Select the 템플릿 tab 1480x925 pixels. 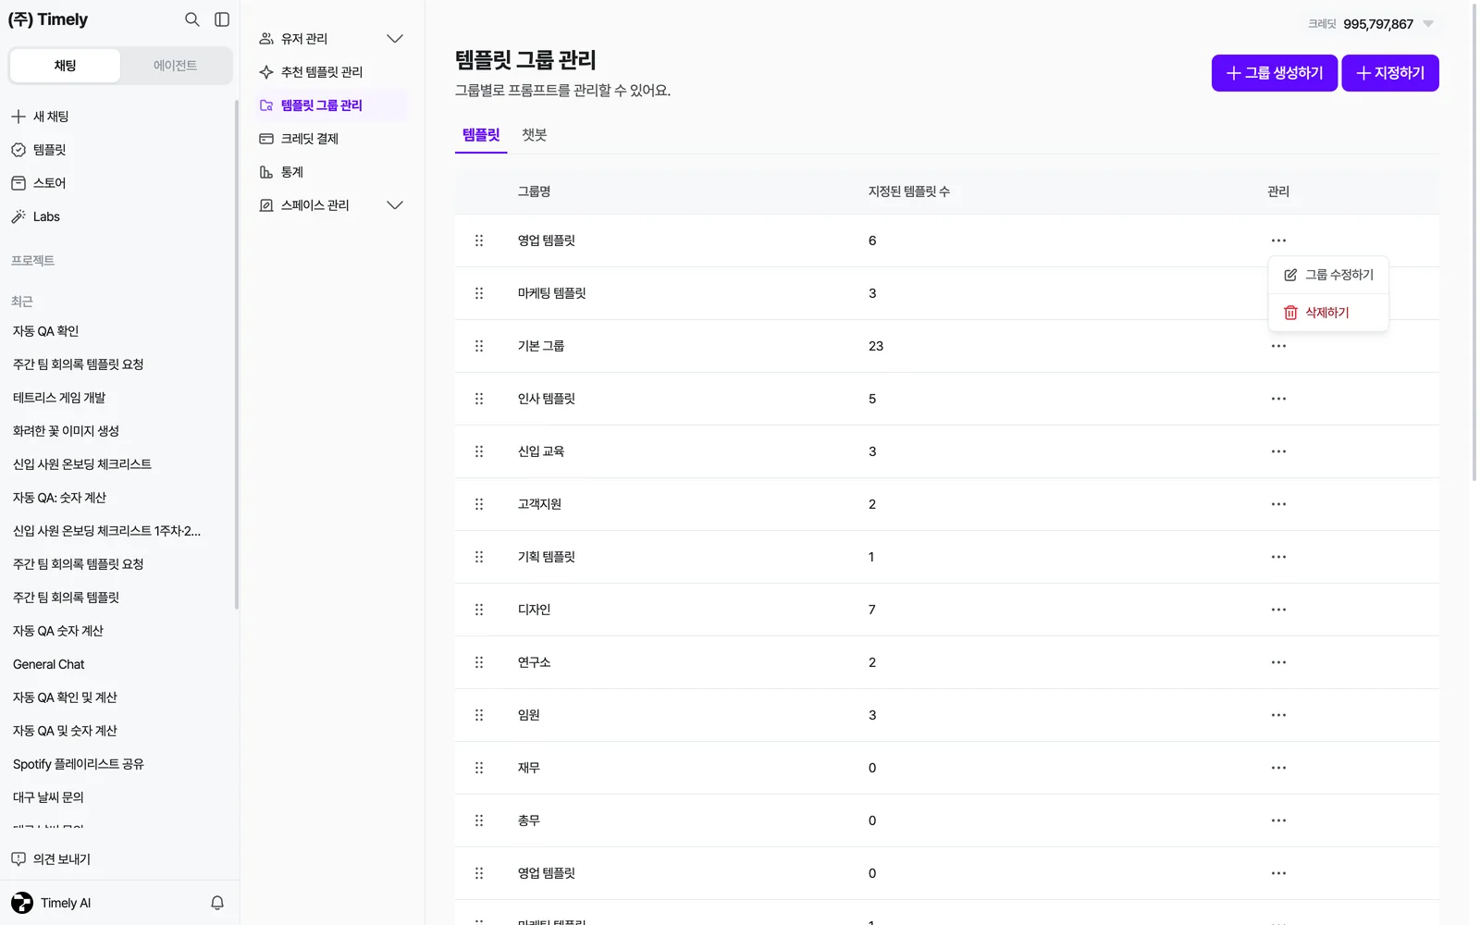(481, 135)
